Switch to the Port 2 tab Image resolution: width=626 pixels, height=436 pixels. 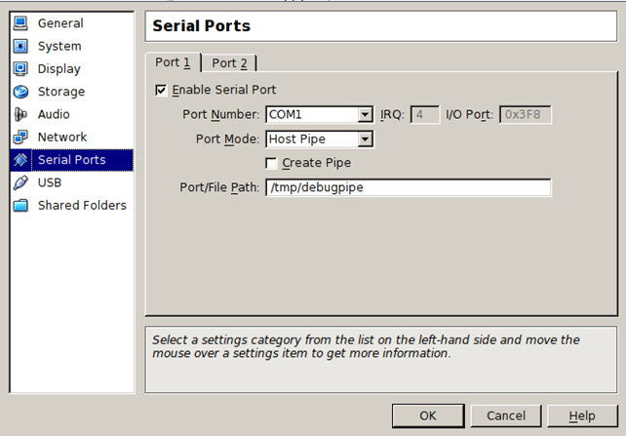230,63
